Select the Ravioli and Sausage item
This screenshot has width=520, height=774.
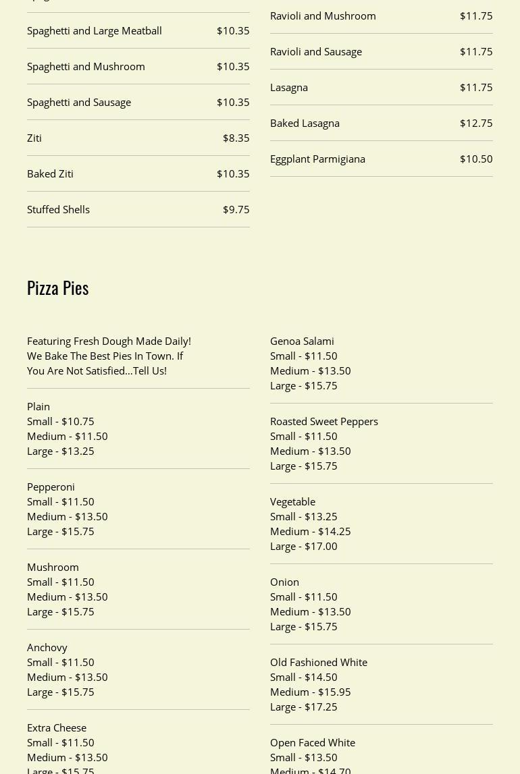coord(316,51)
